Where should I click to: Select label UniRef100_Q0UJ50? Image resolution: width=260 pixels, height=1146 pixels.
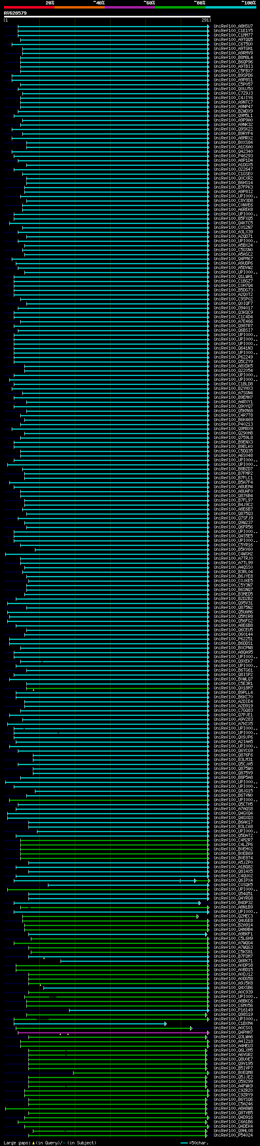pos(233,89)
